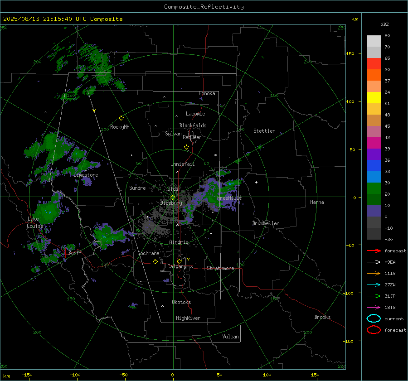Screen dimensions: 408x381
Task: Click the RockyMH location label
Action: 120,127
